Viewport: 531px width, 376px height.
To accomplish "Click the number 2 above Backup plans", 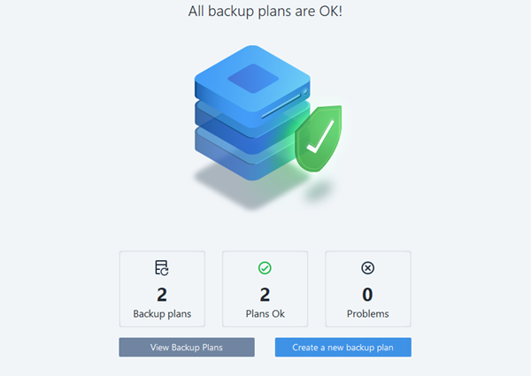I will pos(162,295).
